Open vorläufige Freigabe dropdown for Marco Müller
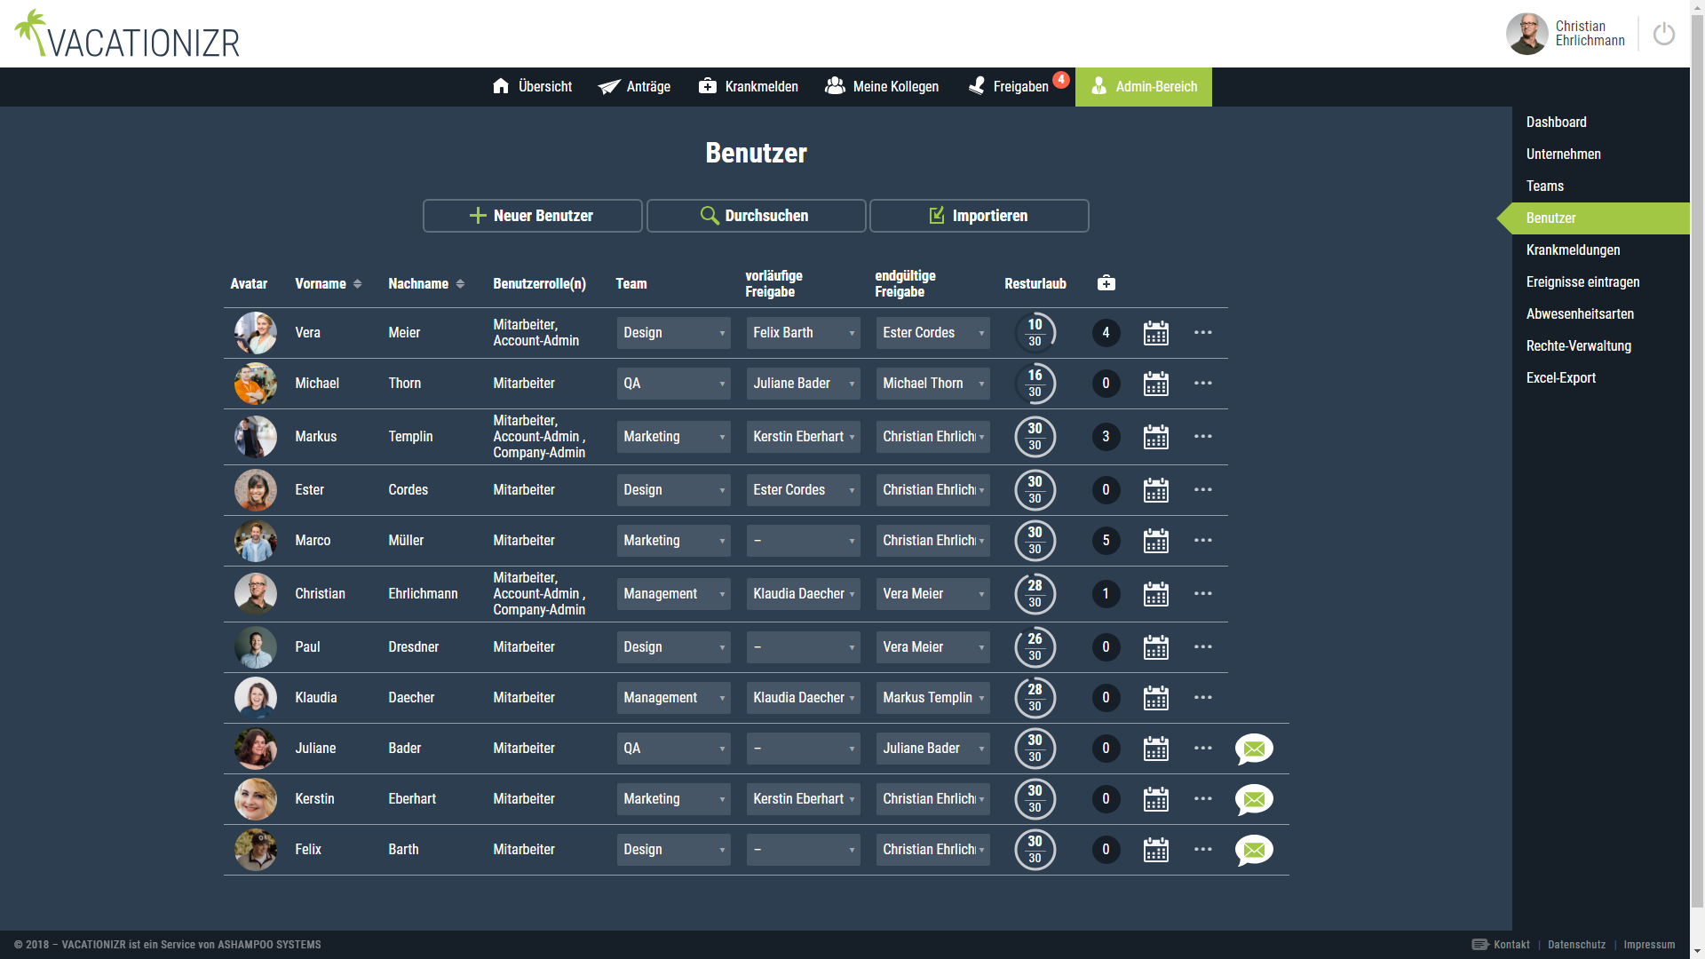Viewport: 1705px width, 959px height. point(803,541)
